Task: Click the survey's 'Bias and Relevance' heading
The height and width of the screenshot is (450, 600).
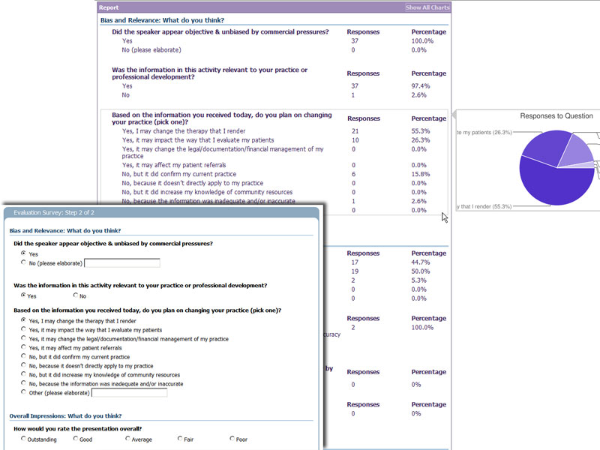Action: pos(65,231)
